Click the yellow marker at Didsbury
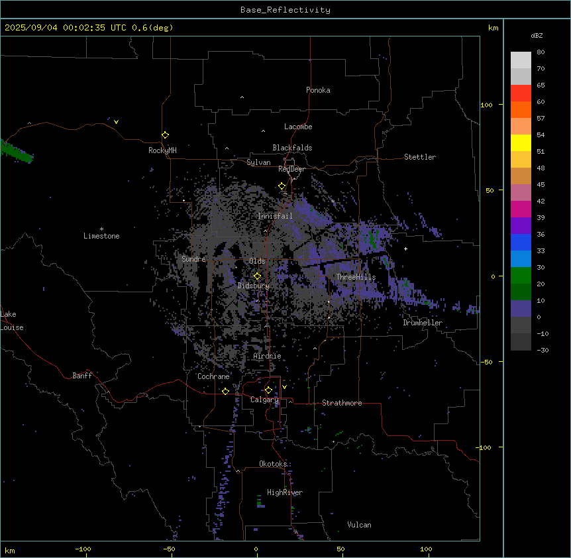This screenshot has width=571, height=558. [x=257, y=276]
